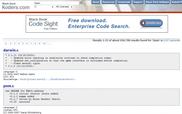
Task: Click the current page number 1
Action: tap(6, 44)
